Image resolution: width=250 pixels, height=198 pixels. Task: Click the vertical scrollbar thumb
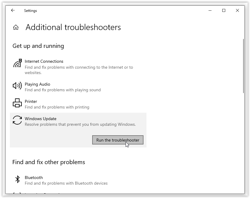tap(243, 66)
